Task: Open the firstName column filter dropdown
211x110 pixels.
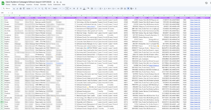Action: coord(13,18)
